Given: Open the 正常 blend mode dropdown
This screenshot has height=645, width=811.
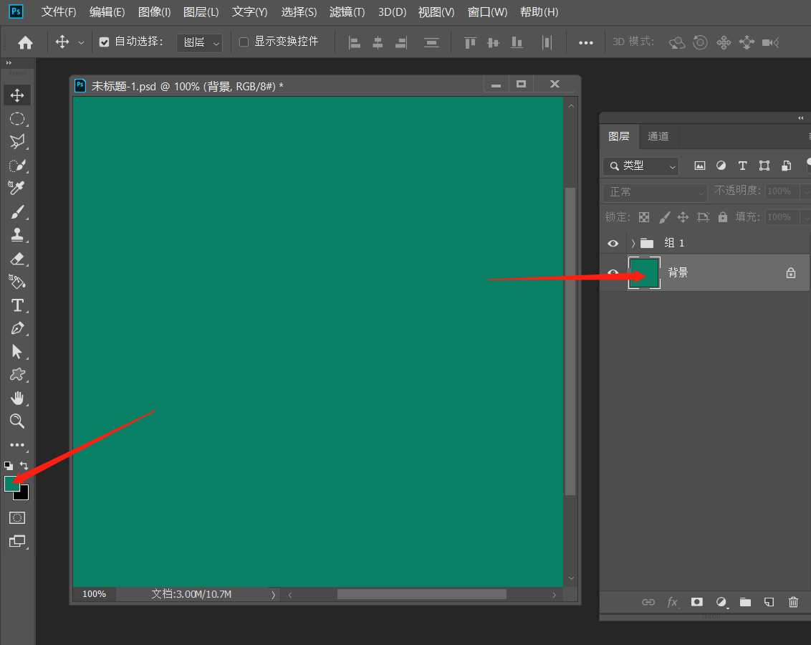Looking at the screenshot, I should click(655, 192).
